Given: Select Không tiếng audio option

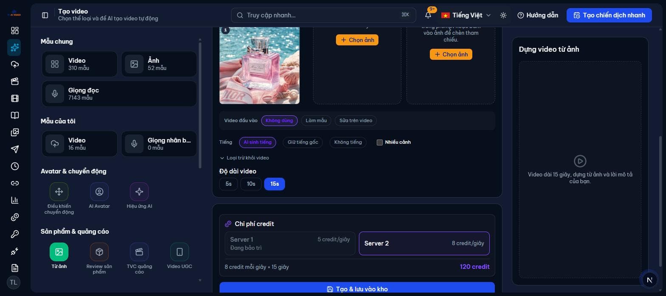Looking at the screenshot, I should coord(348,142).
